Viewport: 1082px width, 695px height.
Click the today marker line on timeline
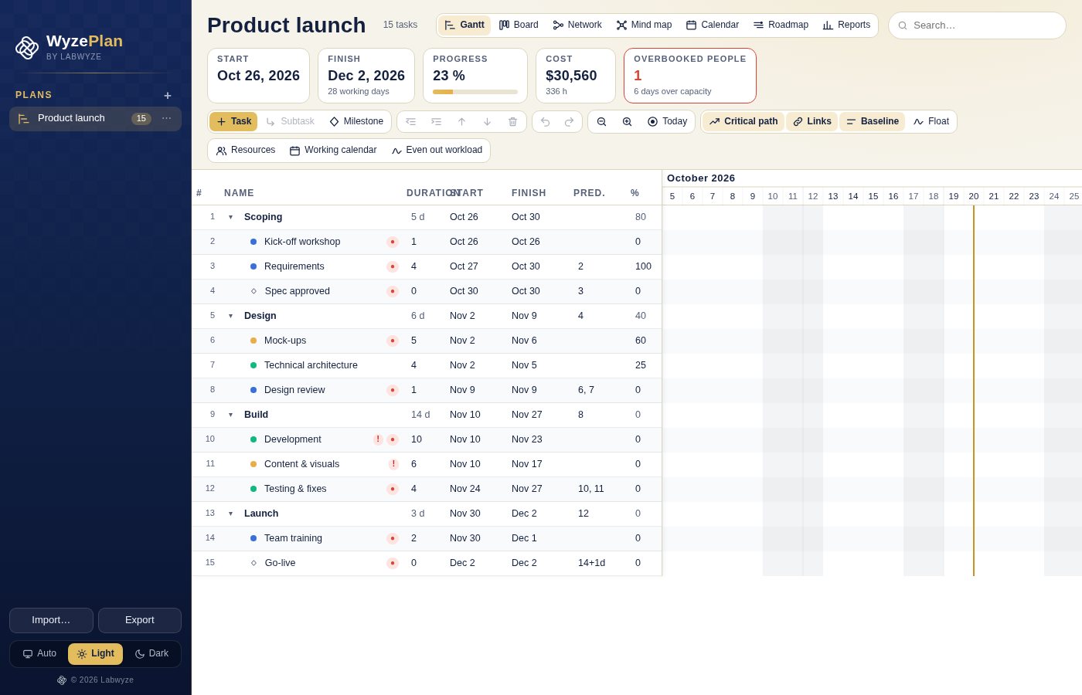(x=974, y=391)
